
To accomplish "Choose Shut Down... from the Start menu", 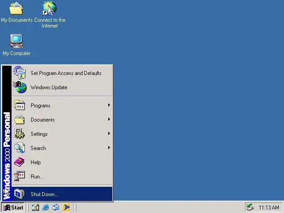I will (62, 194).
